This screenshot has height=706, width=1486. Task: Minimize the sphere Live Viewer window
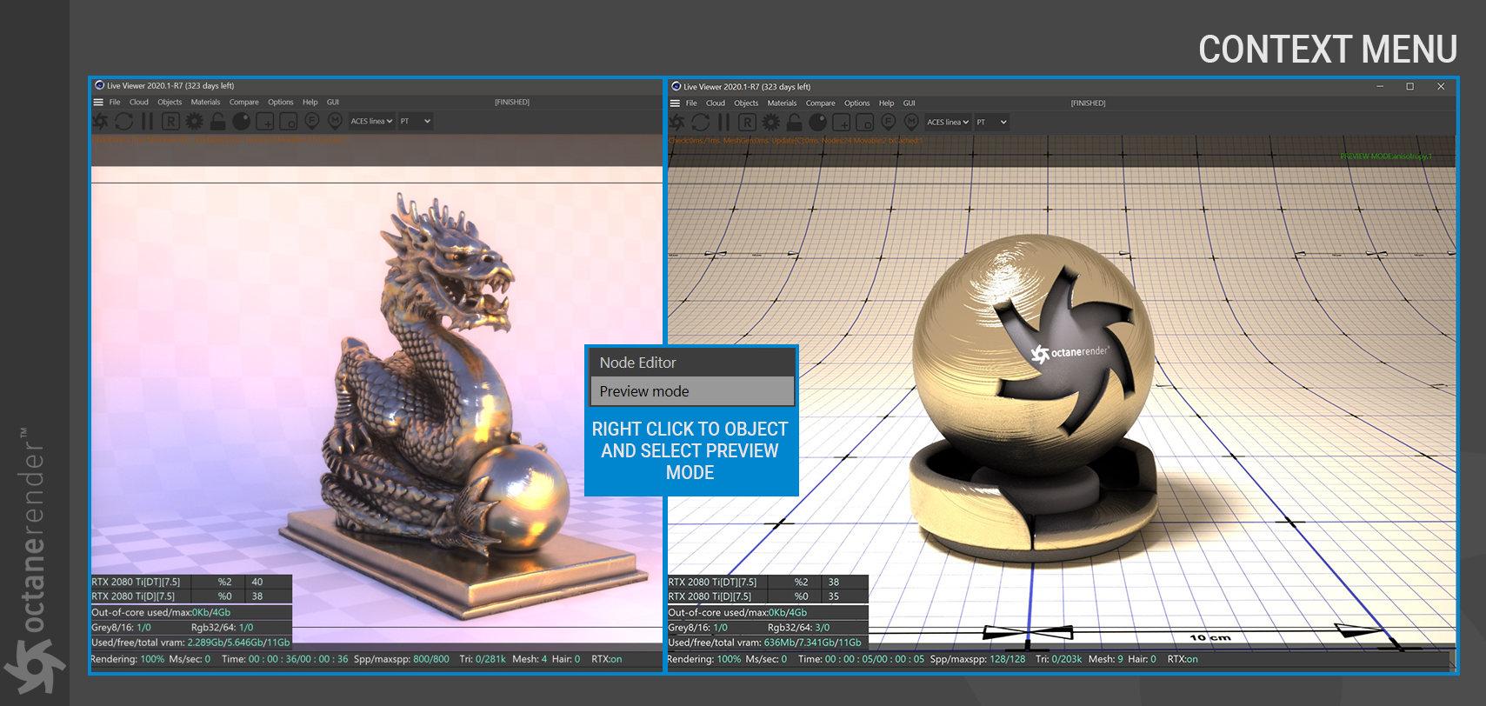[x=1380, y=86]
